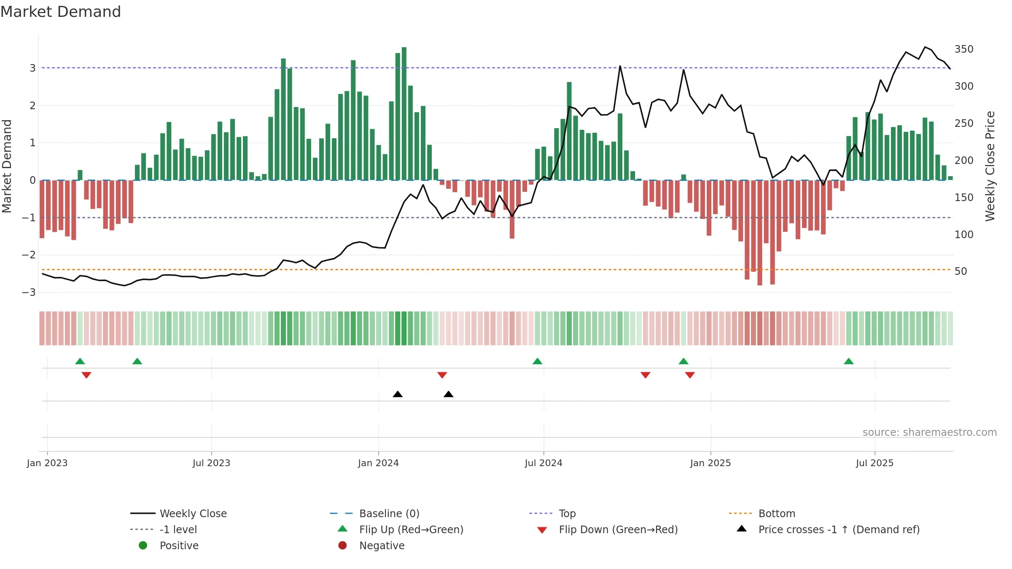
Task: Click the 350 price axis tick
Action: (x=964, y=49)
